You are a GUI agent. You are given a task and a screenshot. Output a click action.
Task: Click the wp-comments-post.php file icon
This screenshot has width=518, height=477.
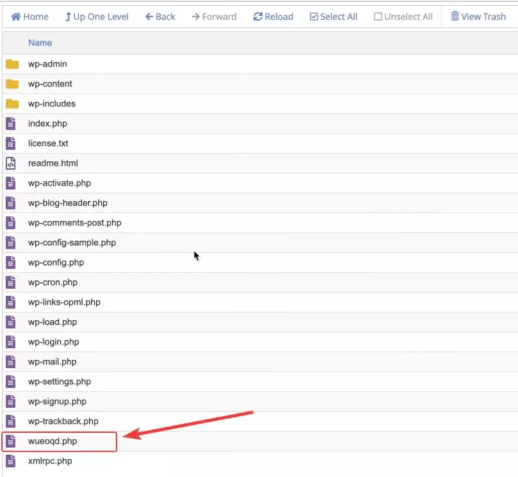(x=11, y=223)
